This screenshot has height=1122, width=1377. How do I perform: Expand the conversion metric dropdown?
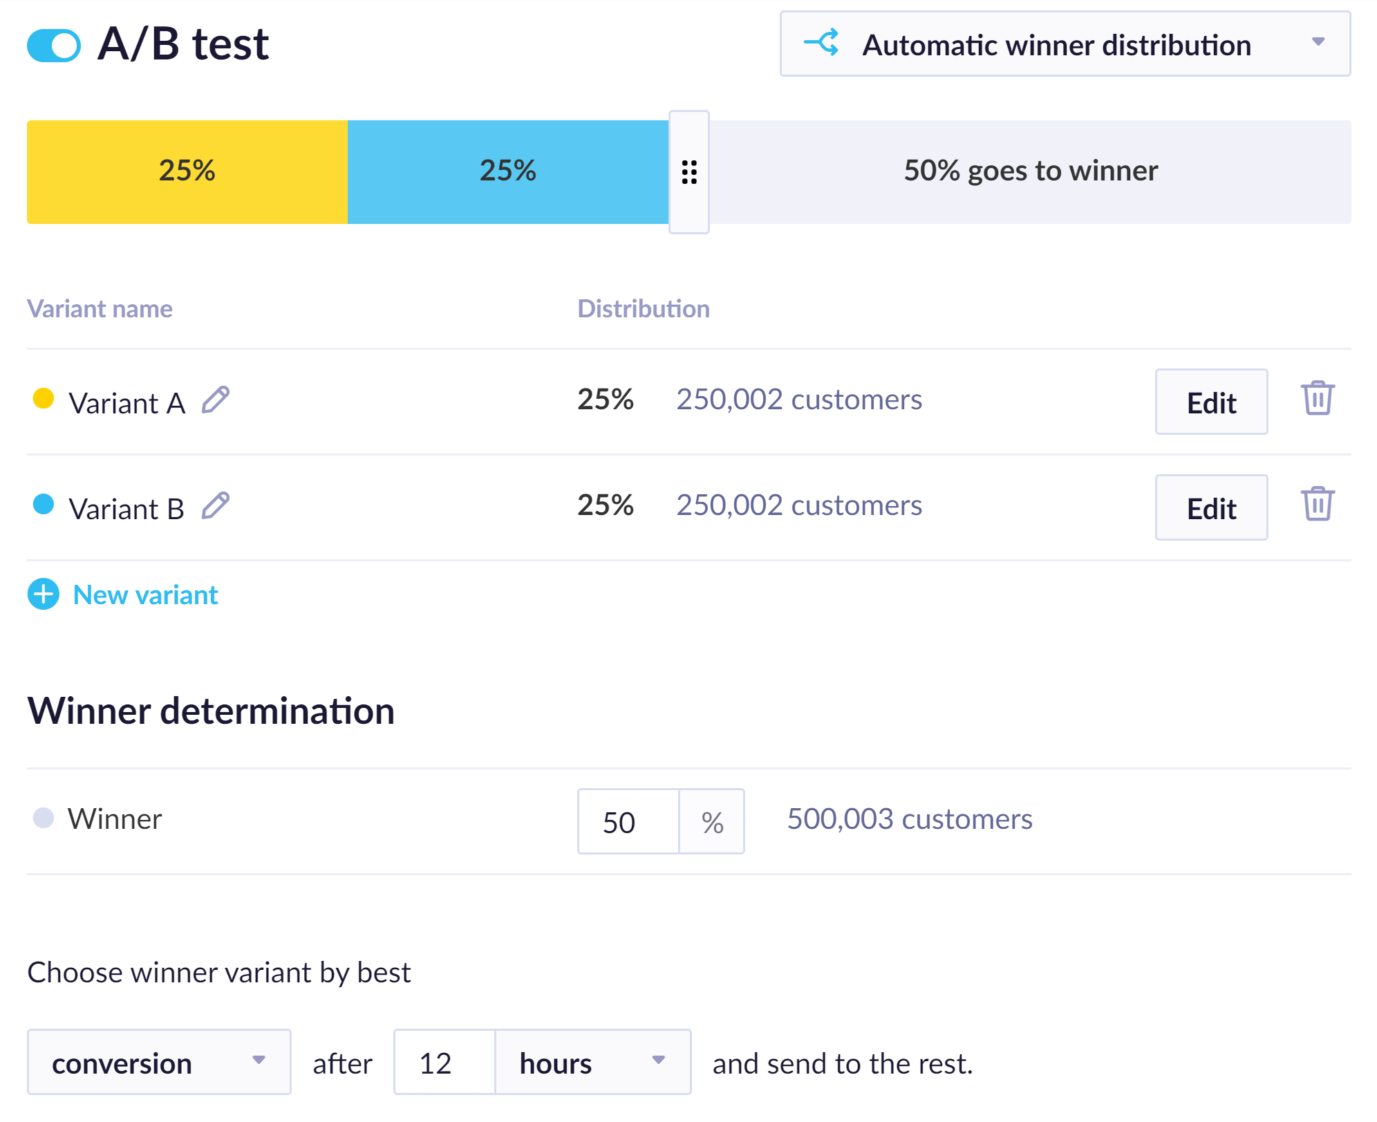click(159, 1063)
